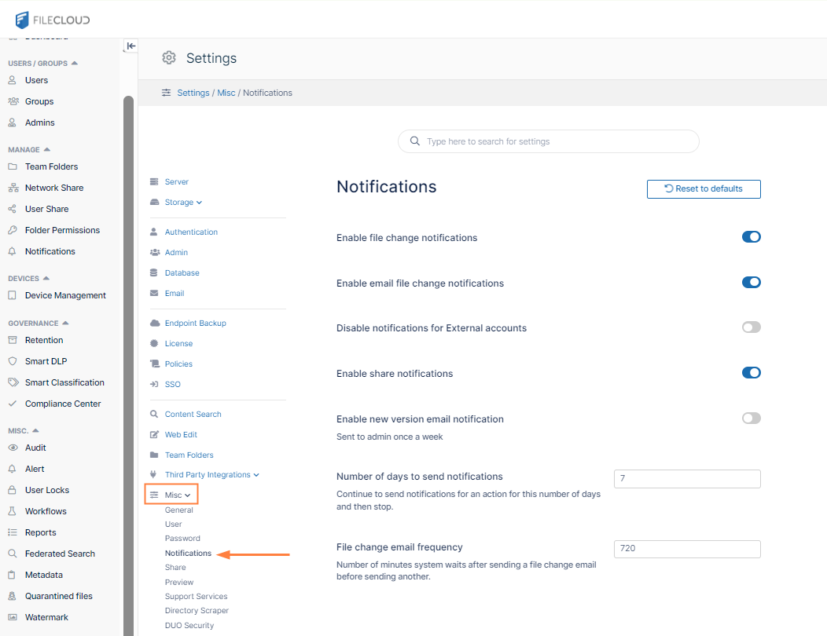Viewport: 827px width, 636px height.
Task: Click the Settings gear icon in header
Action: point(169,57)
